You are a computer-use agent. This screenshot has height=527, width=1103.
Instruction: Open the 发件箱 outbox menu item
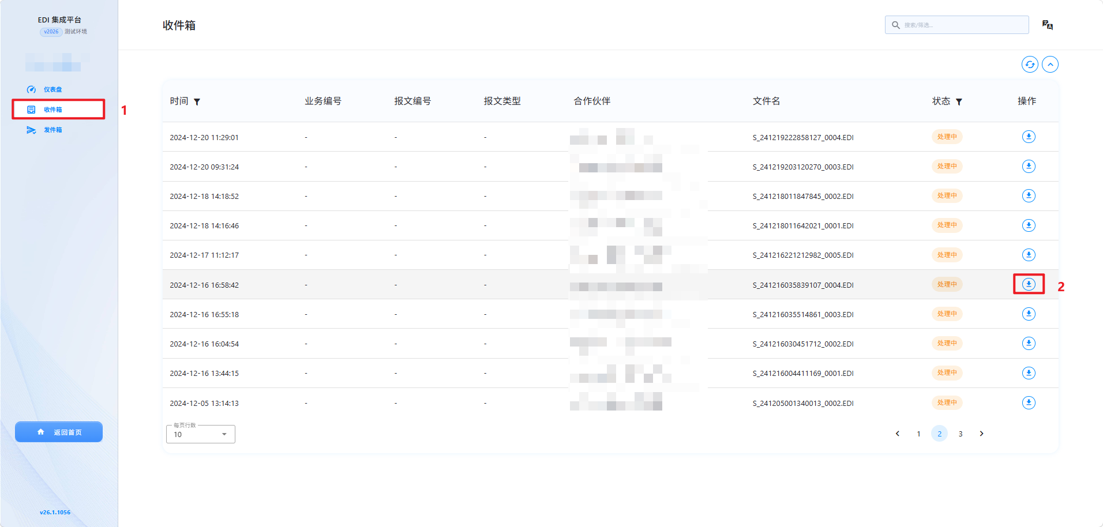pos(44,130)
